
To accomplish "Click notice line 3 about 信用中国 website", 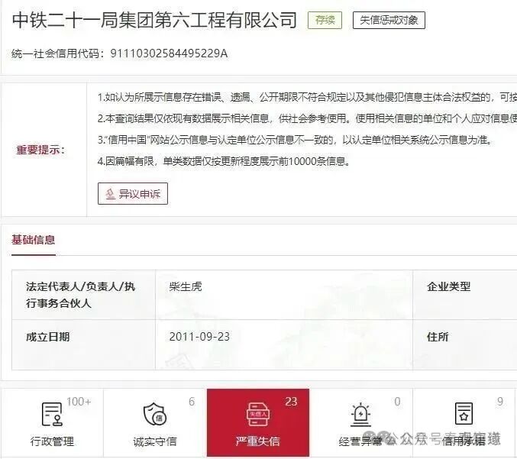I will pos(296,140).
